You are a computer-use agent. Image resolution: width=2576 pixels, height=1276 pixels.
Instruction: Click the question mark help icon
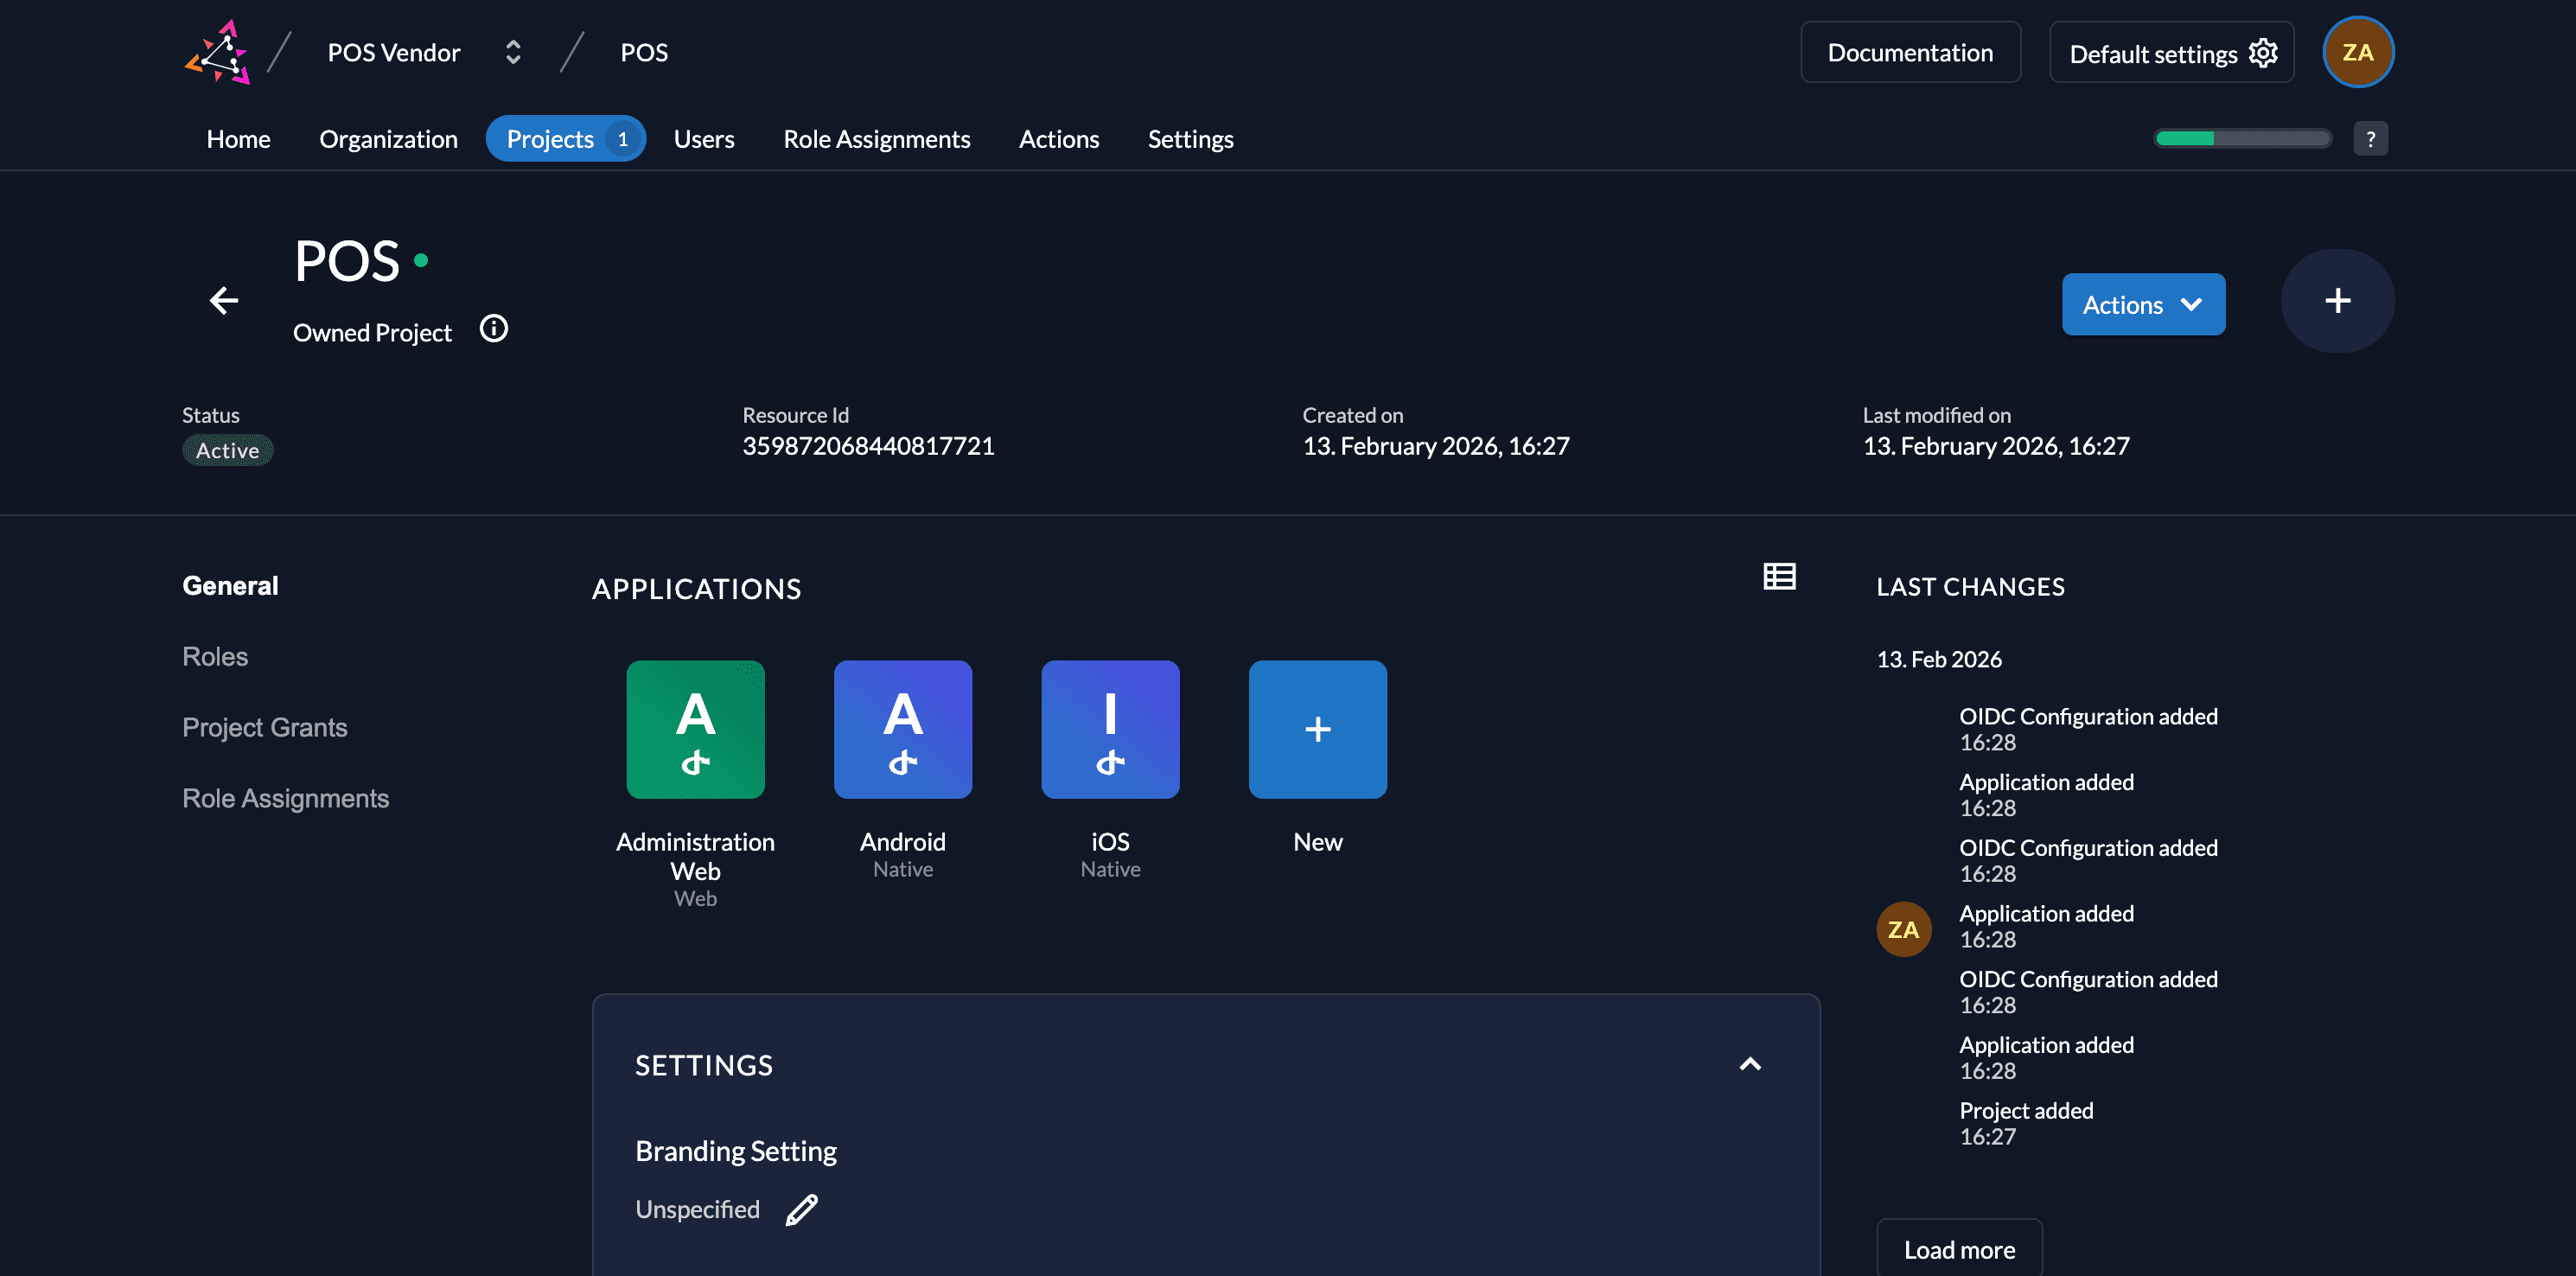2370,138
